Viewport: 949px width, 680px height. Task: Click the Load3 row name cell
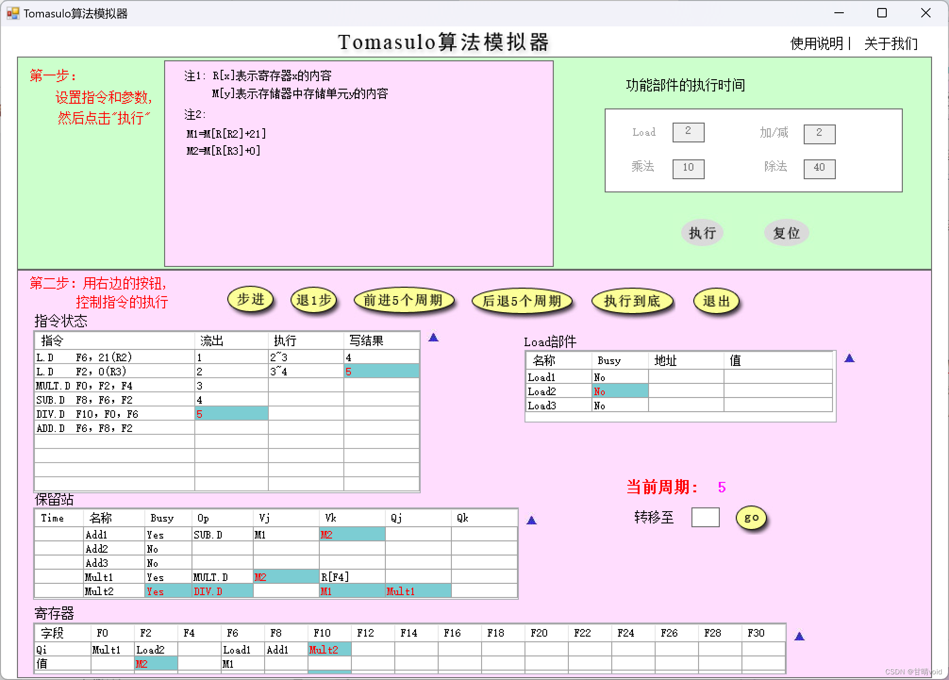[x=559, y=405]
